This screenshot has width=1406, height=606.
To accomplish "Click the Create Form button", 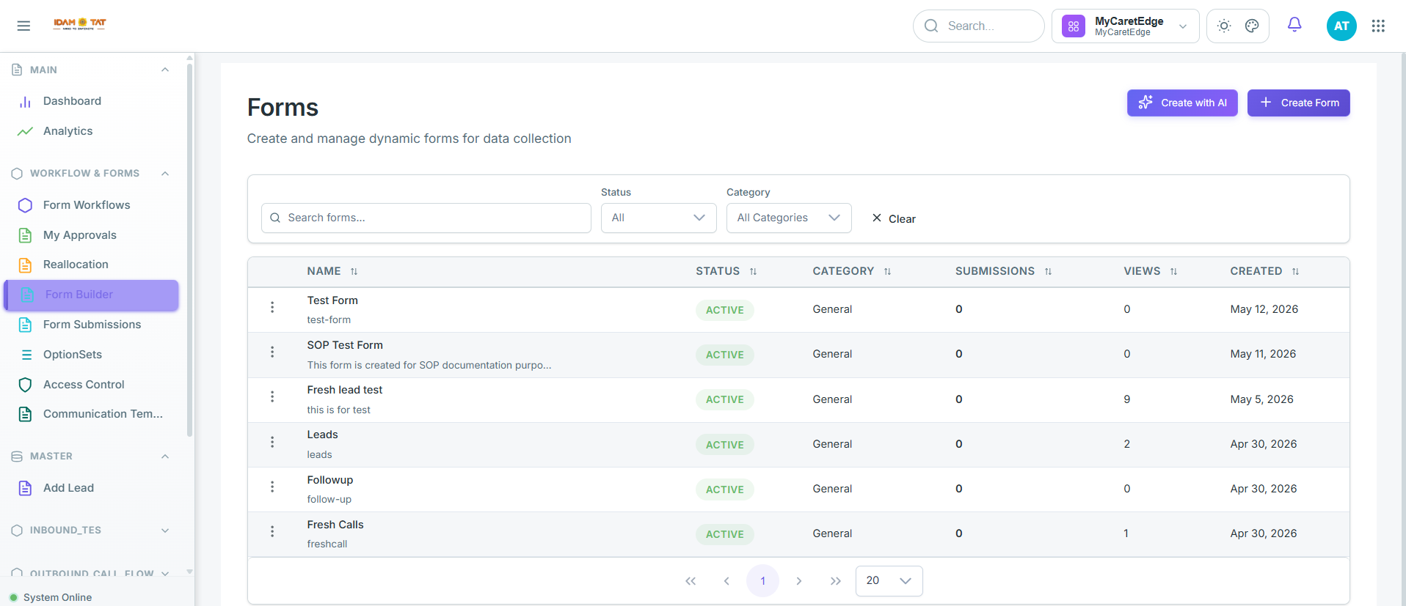I will tap(1298, 103).
